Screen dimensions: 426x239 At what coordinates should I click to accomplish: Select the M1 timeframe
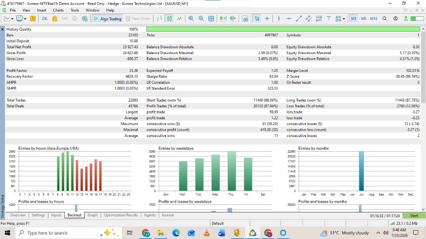354,19
